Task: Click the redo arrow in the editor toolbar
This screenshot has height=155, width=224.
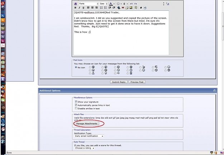Action: coord(135,4)
